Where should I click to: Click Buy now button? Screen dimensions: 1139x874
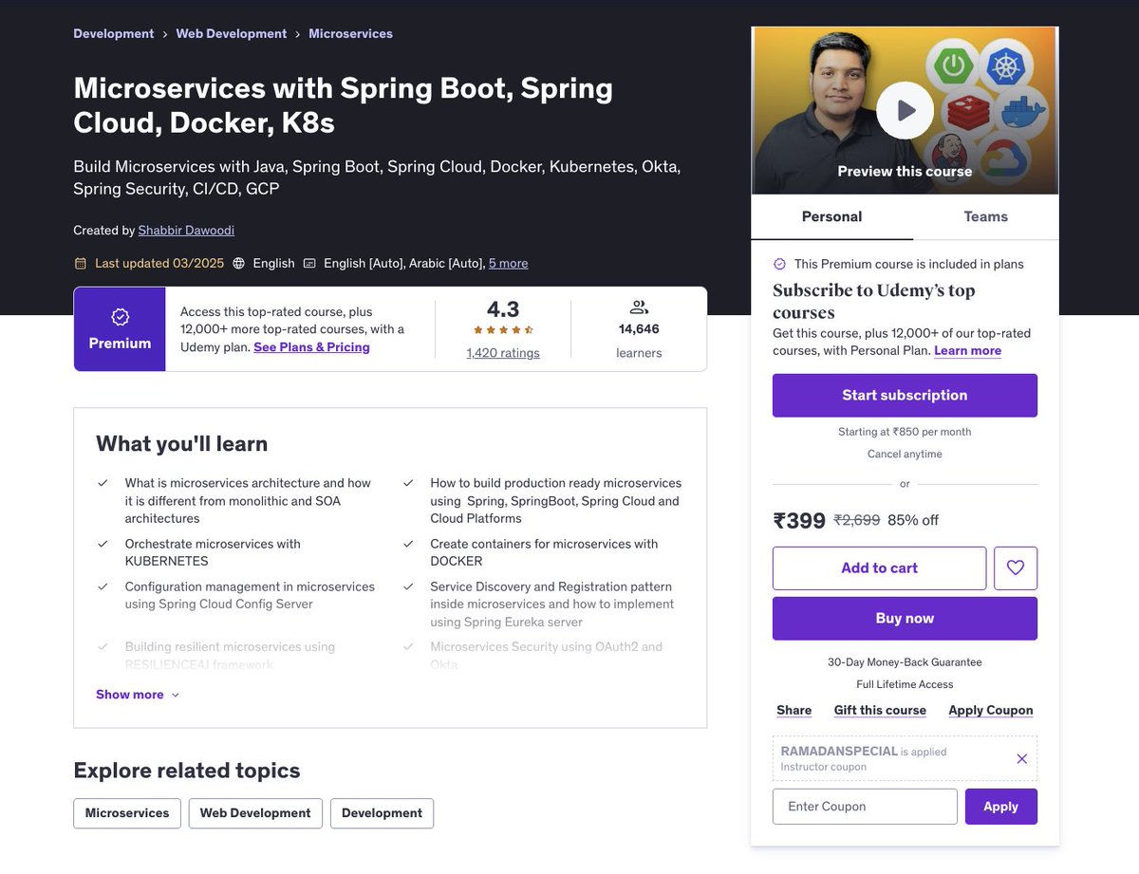[905, 618]
